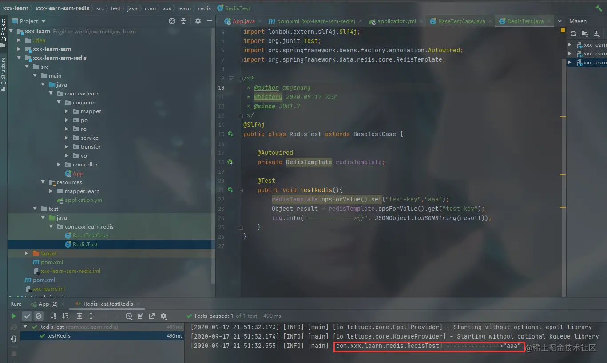Image resolution: width=607 pixels, height=363 pixels.
Task: Sort tests by duration
Action: [x=65, y=316]
